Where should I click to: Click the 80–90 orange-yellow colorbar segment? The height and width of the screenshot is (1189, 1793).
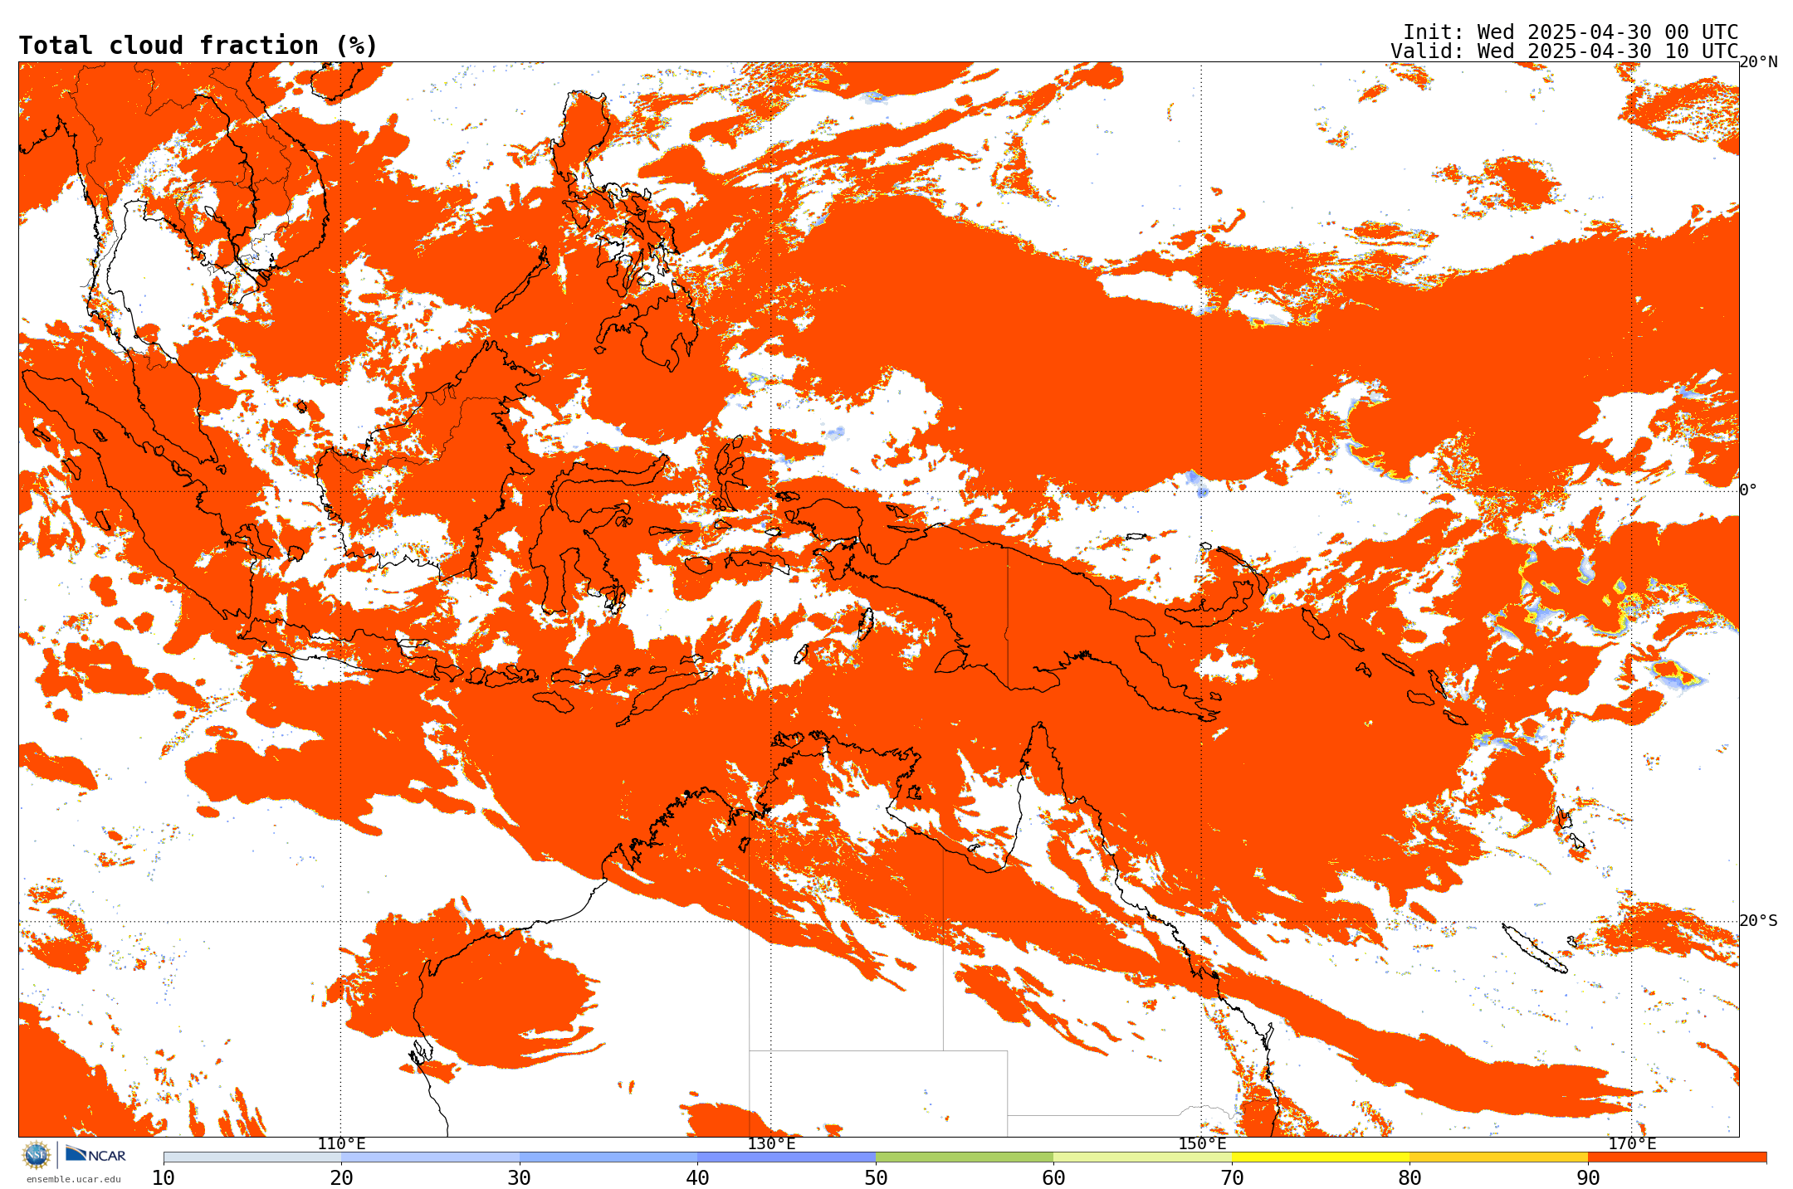coord(1498,1157)
